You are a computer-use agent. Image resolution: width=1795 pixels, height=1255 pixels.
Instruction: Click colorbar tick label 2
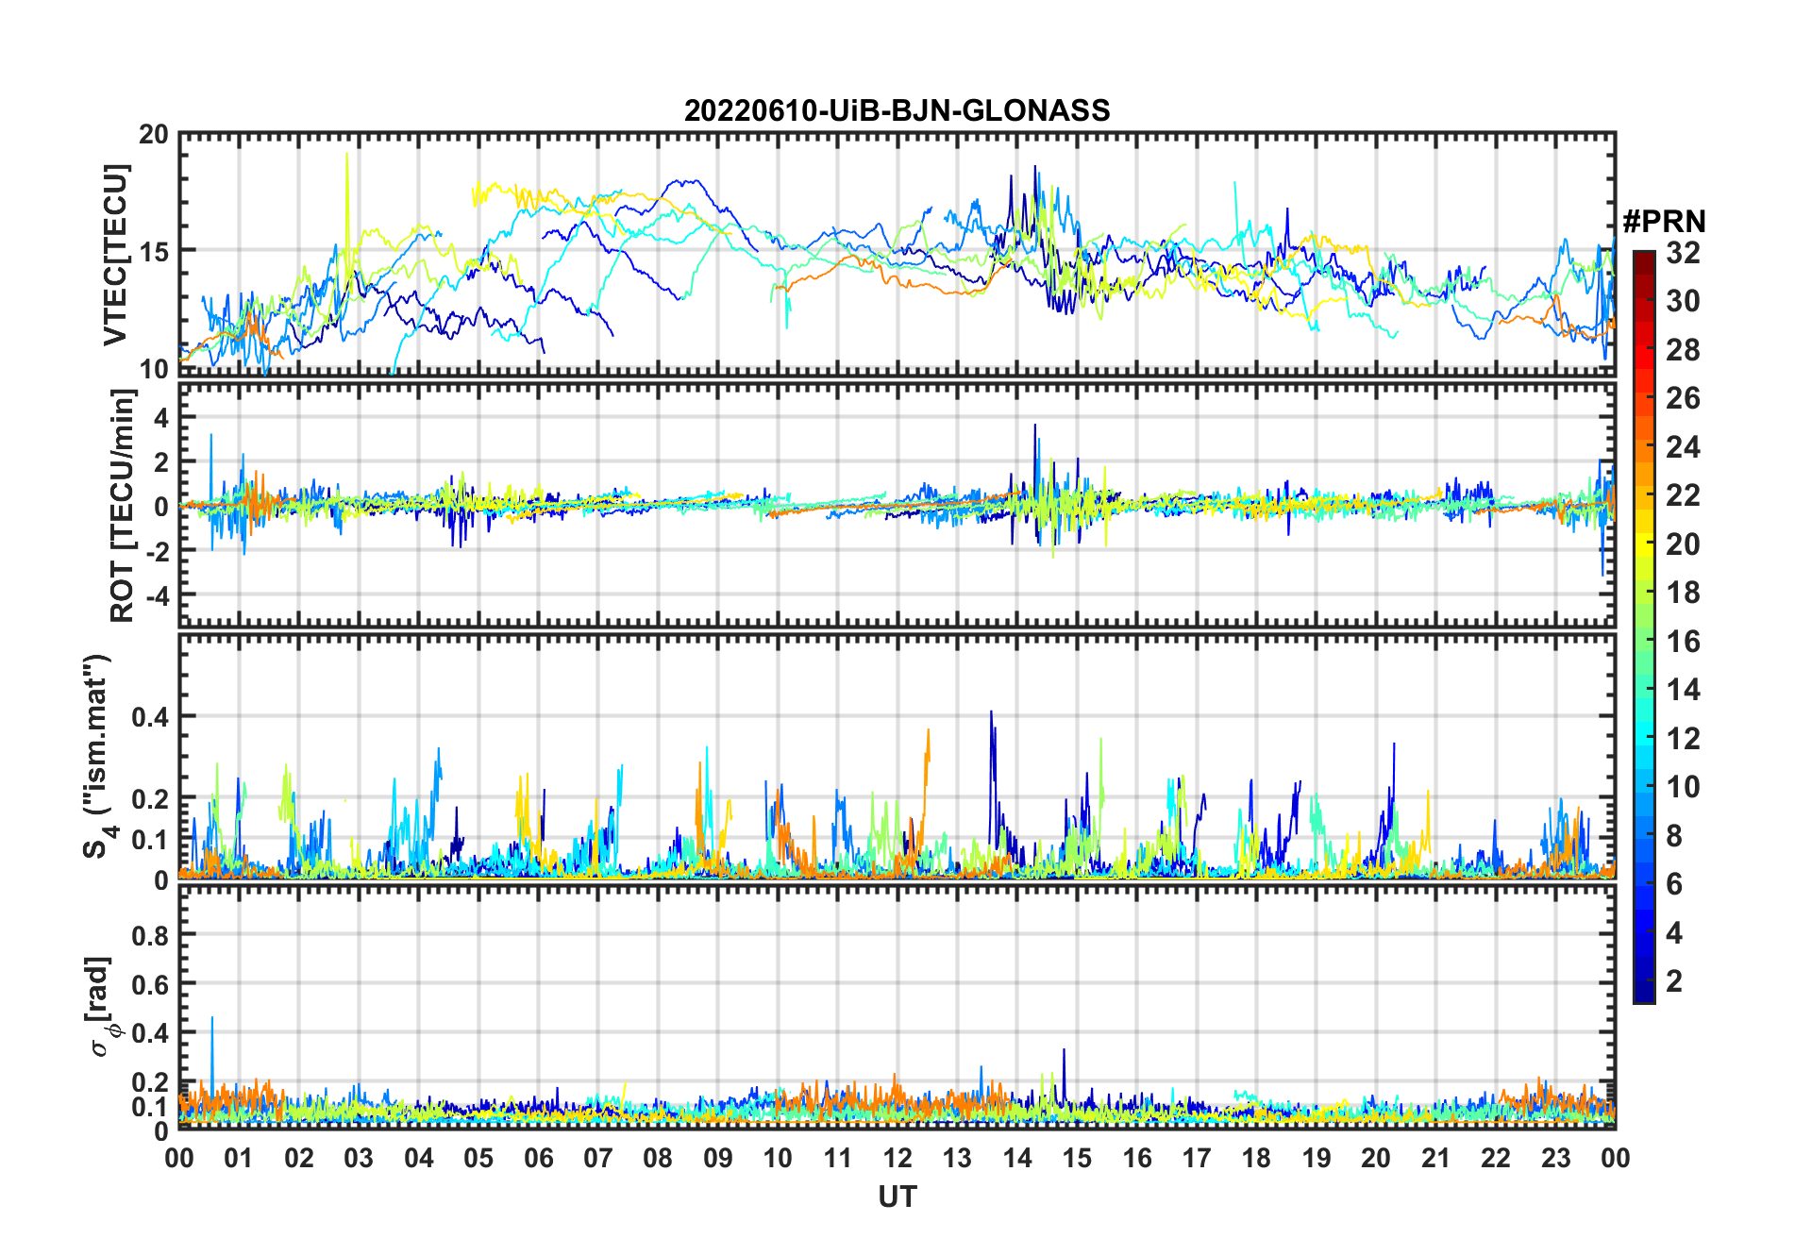click(x=1674, y=981)
